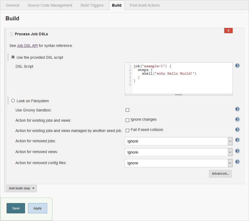Open the Add build step menu
Viewport: 249px width, 221px height.
pos(21,188)
